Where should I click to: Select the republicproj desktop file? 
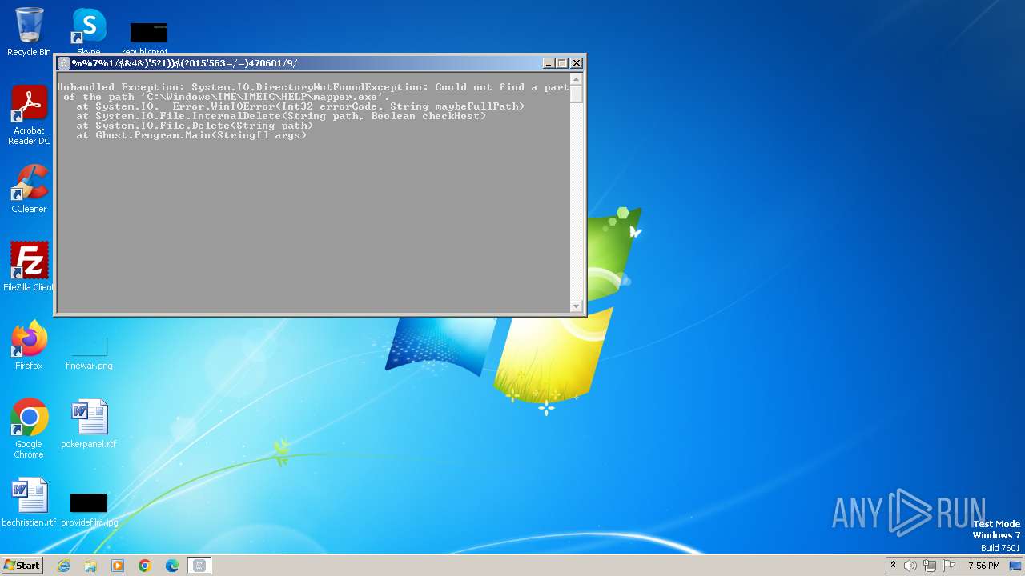click(148, 38)
